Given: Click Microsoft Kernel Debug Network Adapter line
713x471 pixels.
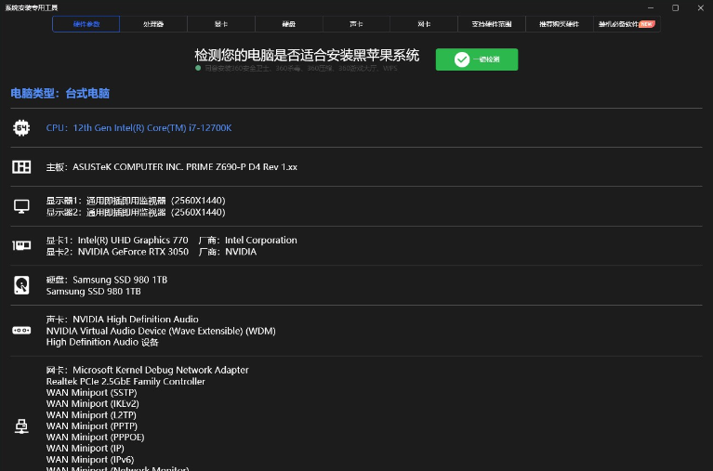Looking at the screenshot, I should (147, 370).
